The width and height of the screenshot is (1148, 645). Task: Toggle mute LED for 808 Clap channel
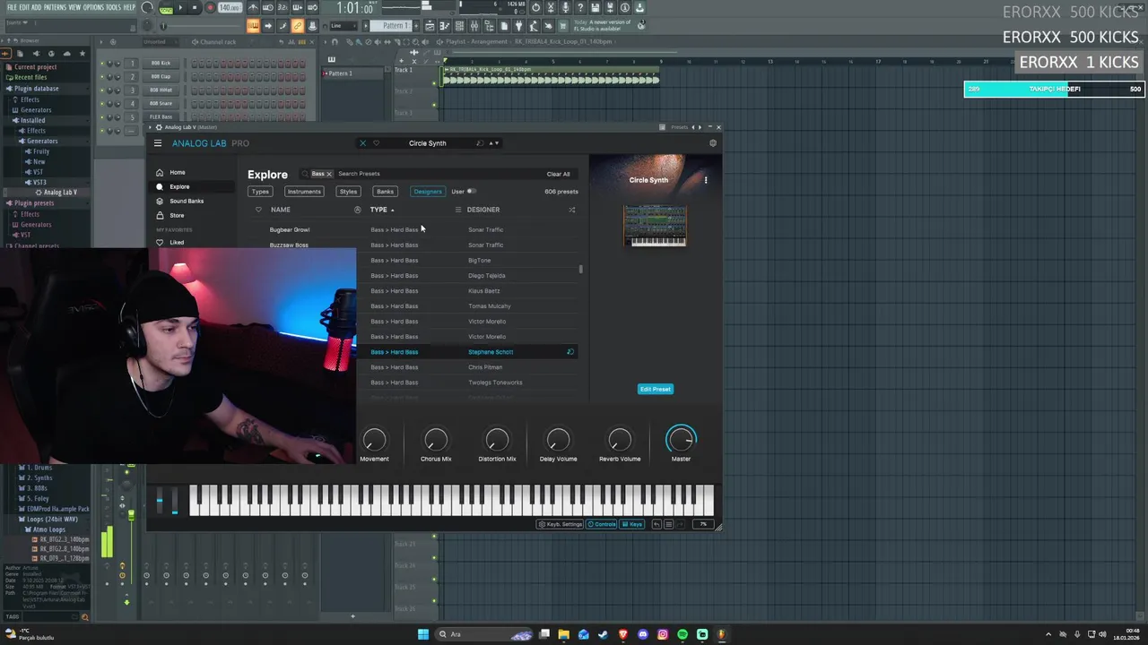click(x=102, y=77)
